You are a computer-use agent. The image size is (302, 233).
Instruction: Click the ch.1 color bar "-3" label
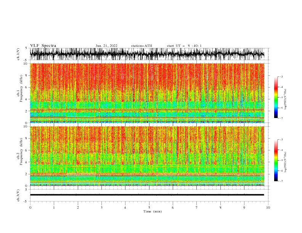coord(281,77)
